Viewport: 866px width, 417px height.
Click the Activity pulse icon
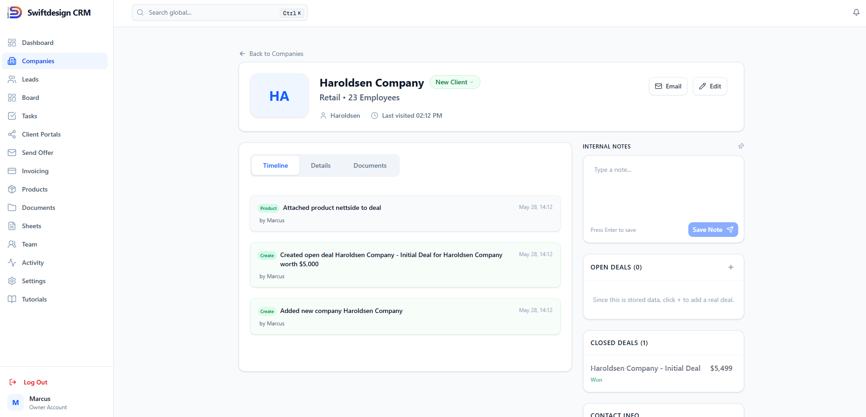pyautogui.click(x=12, y=263)
